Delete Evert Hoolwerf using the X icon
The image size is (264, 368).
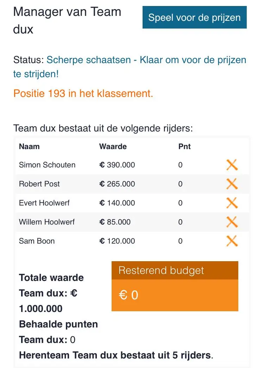(x=232, y=203)
